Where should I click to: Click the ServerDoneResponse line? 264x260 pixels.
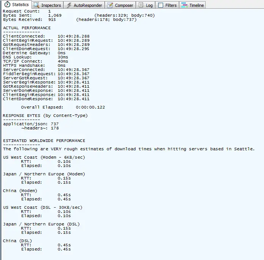pyautogui.click(x=46, y=90)
